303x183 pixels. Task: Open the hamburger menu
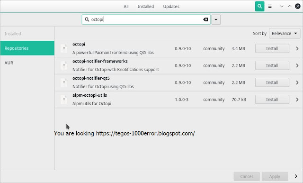pos(270,6)
